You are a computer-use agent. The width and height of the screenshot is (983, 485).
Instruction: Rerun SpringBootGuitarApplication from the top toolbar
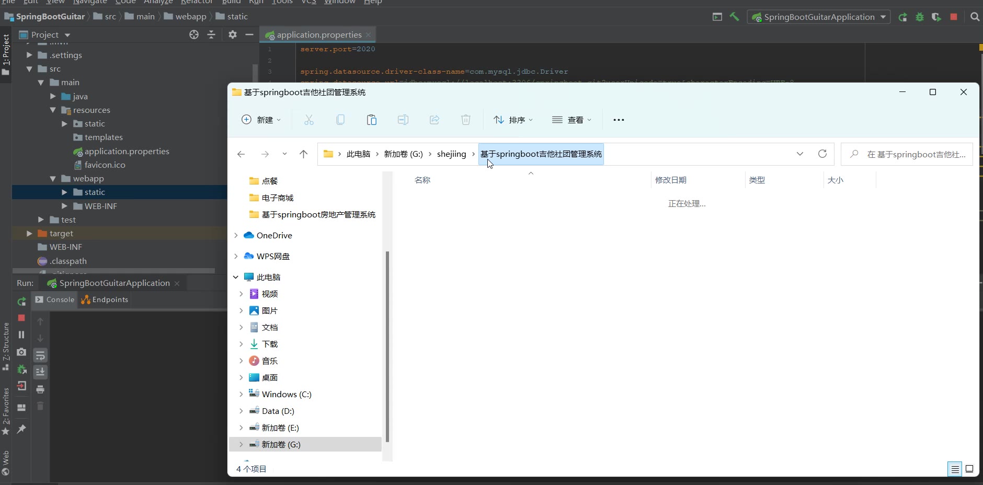point(903,17)
